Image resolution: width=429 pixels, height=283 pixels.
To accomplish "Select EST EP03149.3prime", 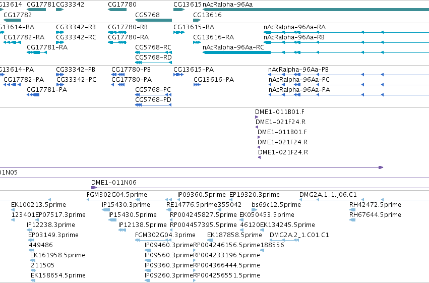I will [53, 235].
